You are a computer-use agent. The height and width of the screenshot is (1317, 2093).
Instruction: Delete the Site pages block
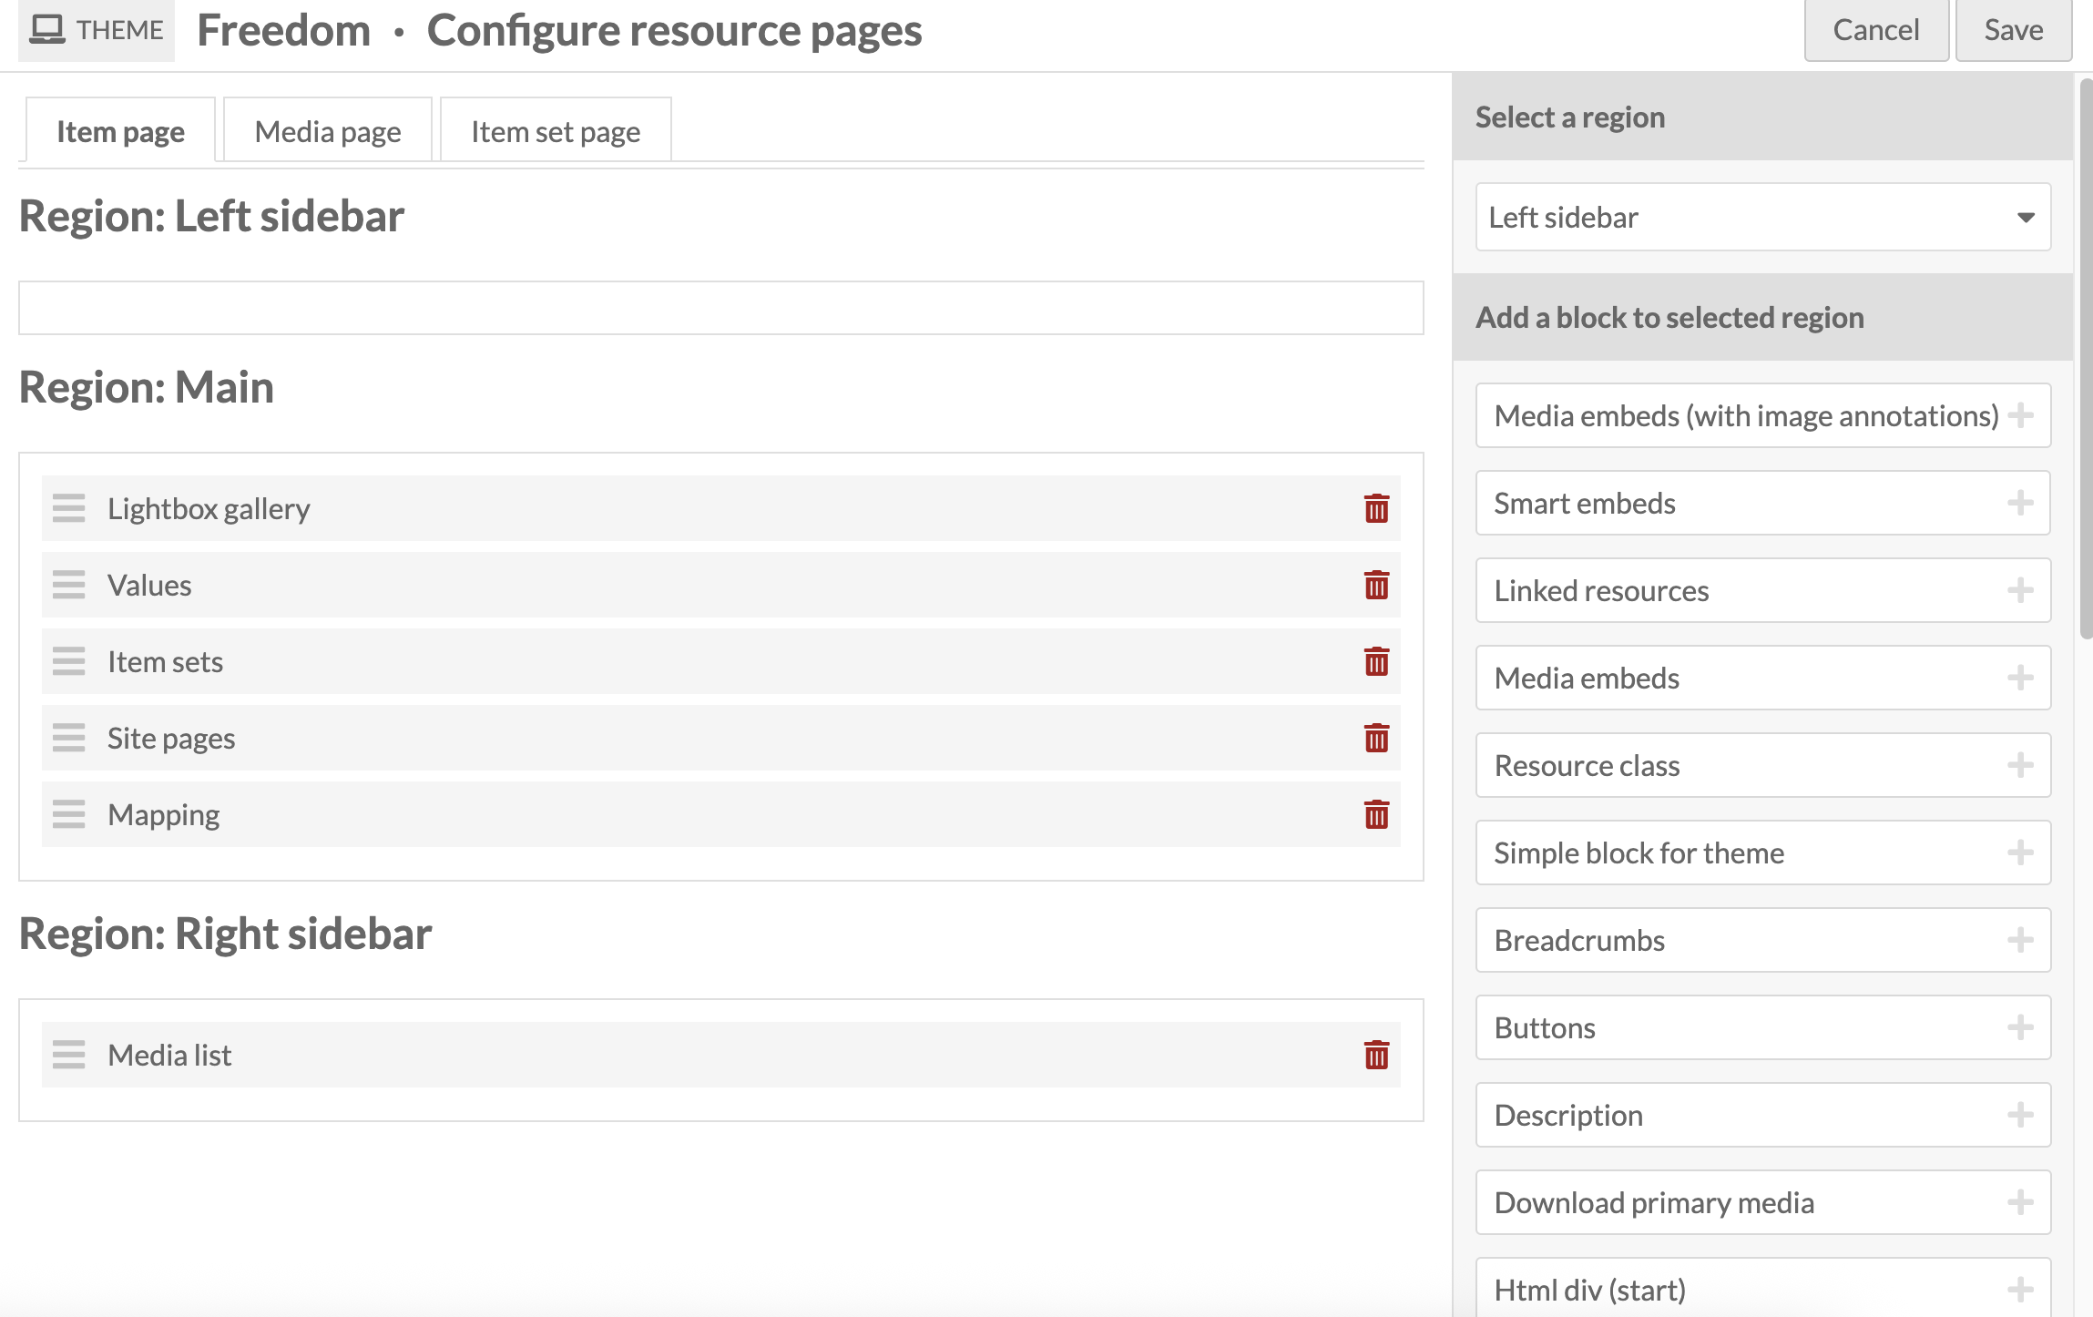coord(1376,738)
